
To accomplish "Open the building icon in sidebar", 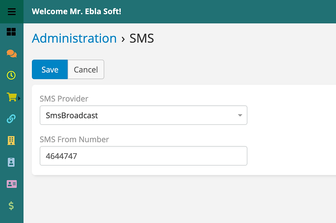I will pyautogui.click(x=11, y=140).
